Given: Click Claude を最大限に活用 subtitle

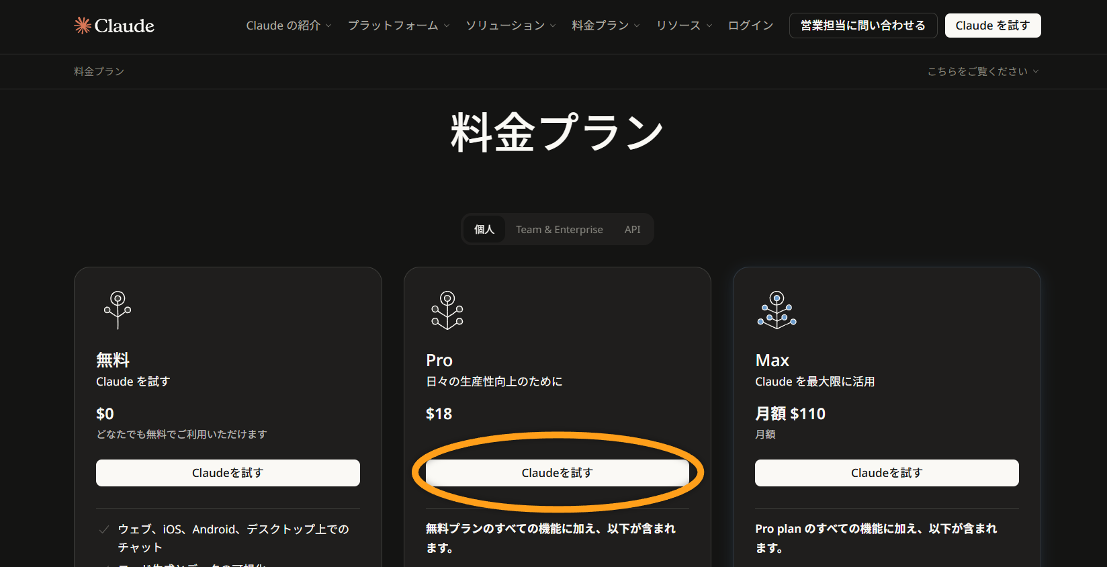Looking at the screenshot, I should point(815,382).
